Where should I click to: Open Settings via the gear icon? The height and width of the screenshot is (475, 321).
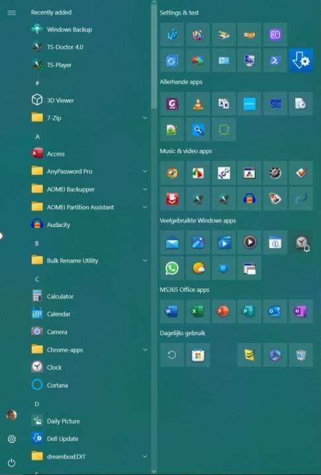point(11,439)
